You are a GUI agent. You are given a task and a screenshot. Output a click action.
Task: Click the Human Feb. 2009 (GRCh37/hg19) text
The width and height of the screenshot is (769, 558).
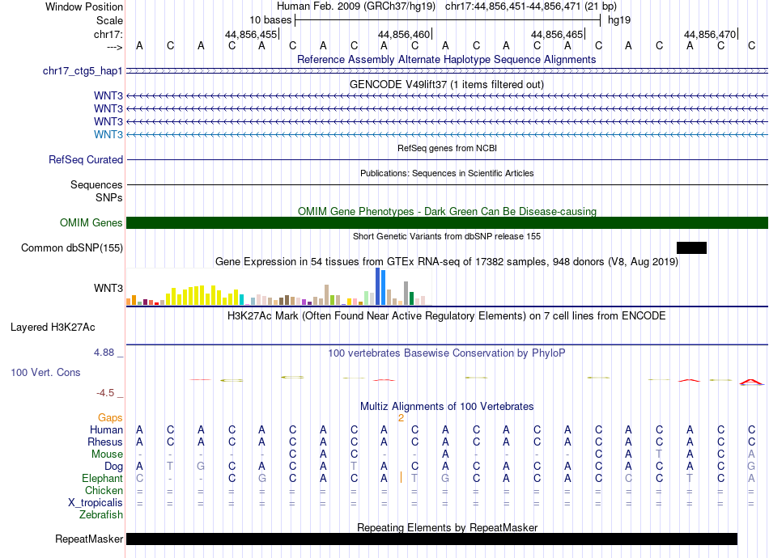point(356,6)
